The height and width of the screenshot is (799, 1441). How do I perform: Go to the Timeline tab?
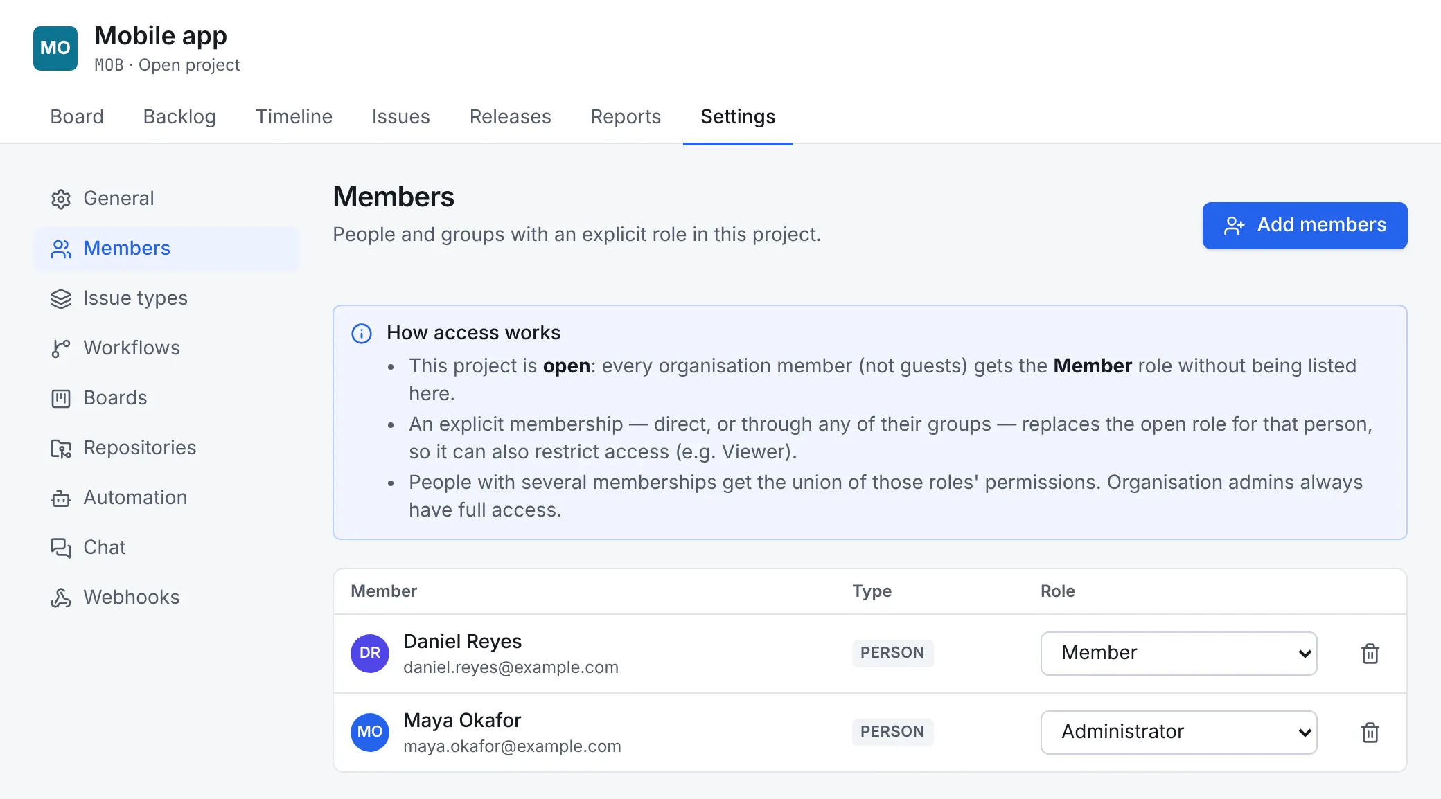(x=294, y=116)
